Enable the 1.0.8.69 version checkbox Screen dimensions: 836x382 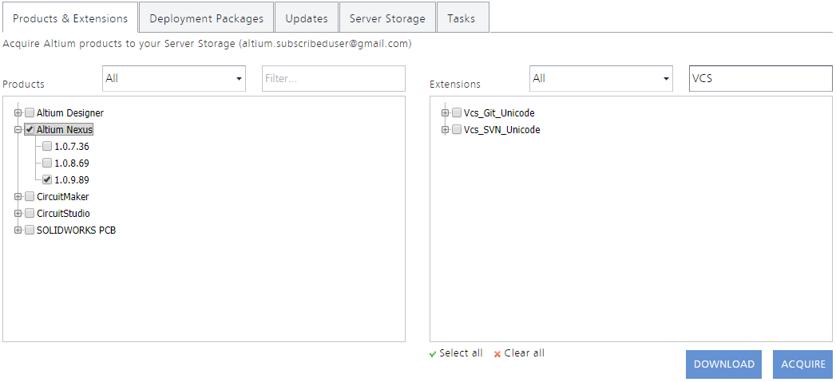click(47, 163)
